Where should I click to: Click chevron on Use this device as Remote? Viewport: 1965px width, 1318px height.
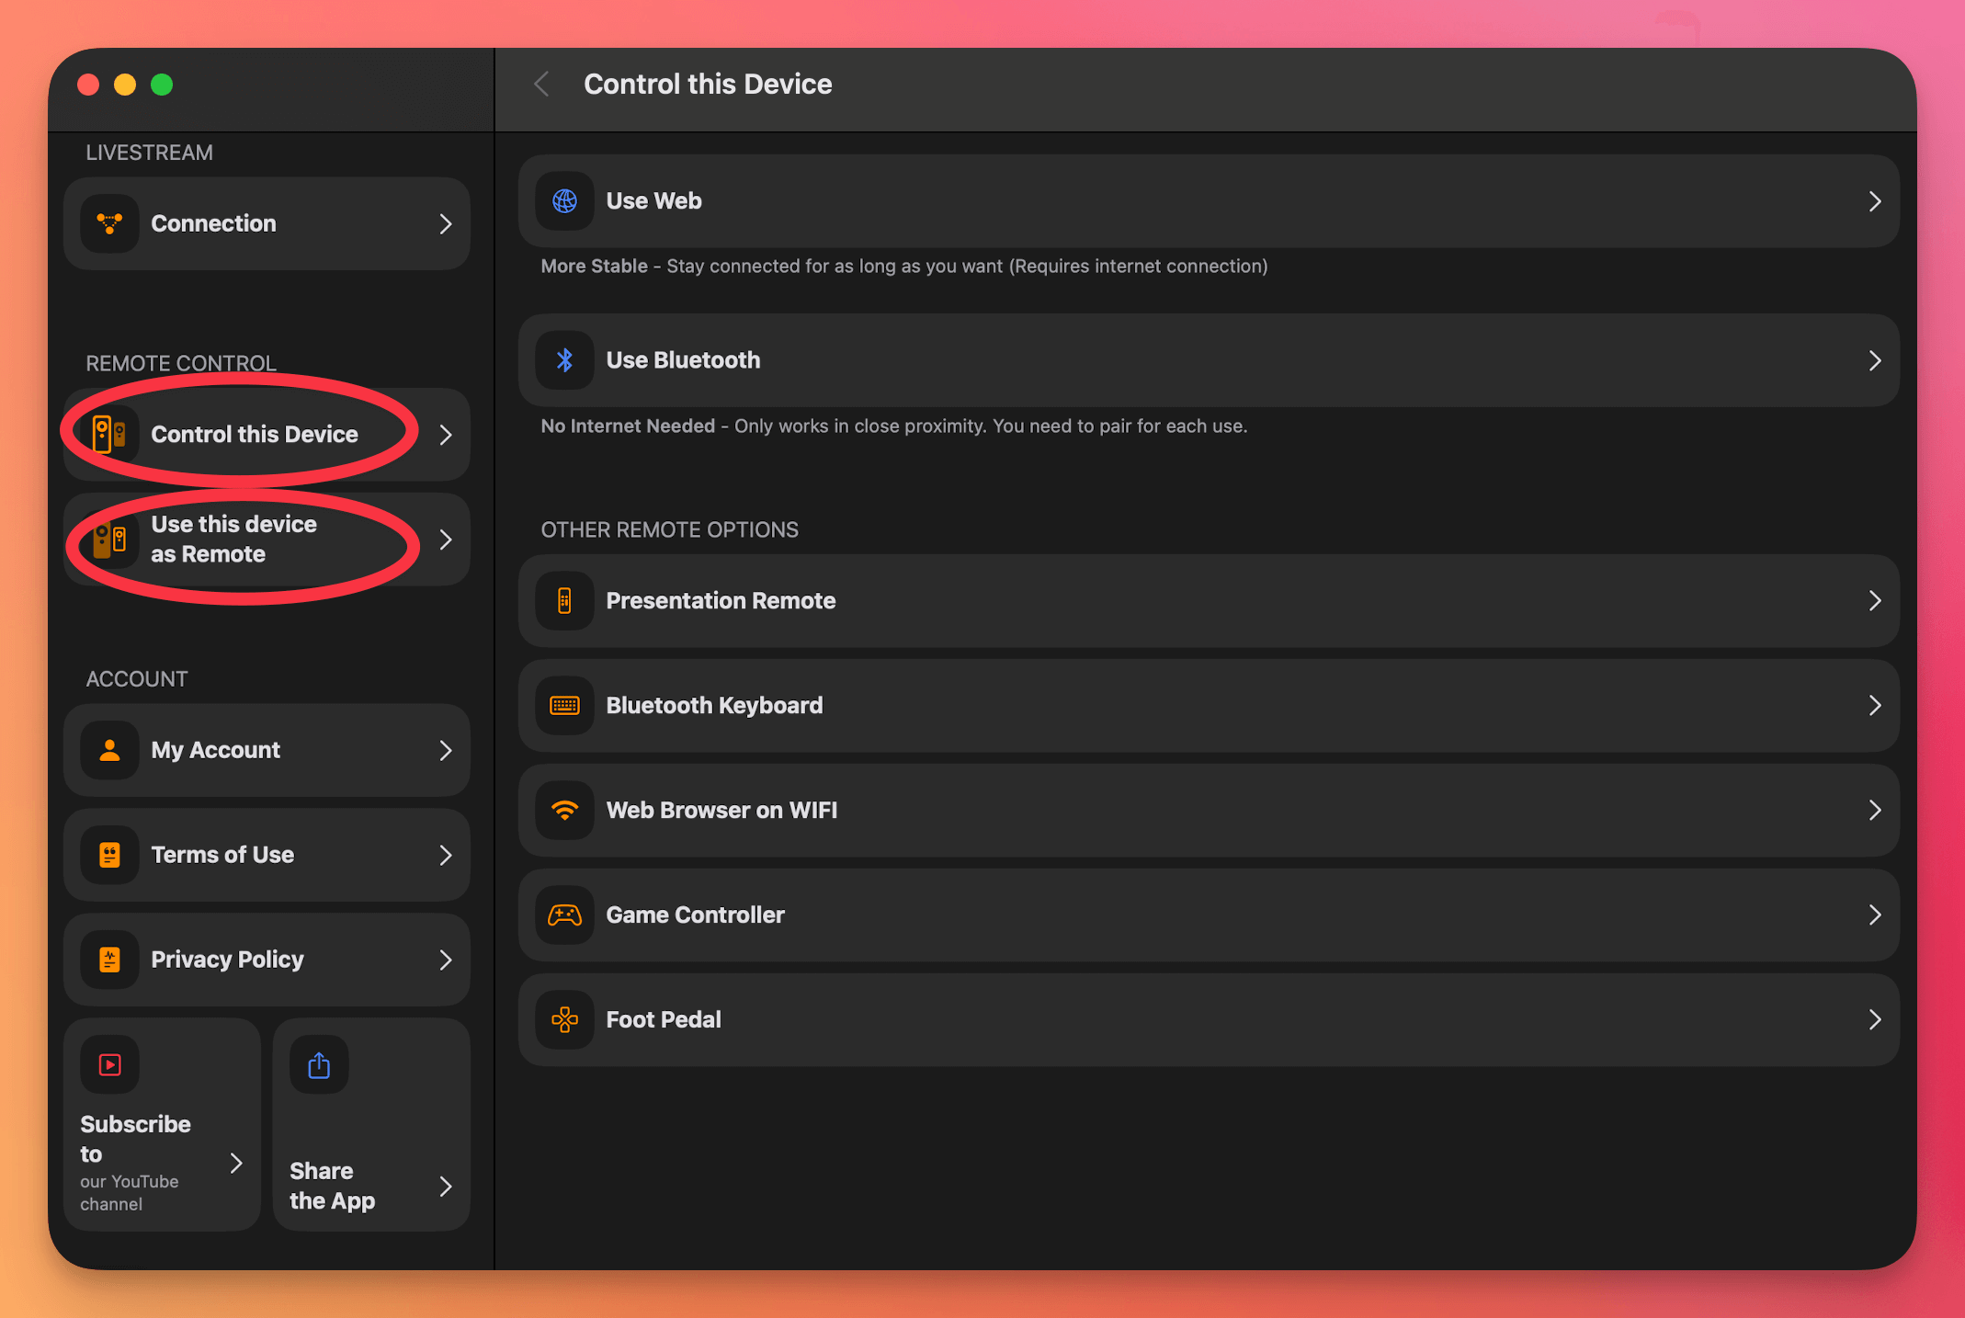(x=446, y=540)
